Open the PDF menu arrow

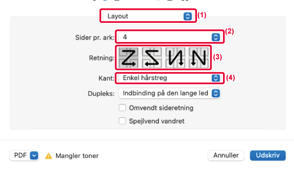(x=34, y=156)
